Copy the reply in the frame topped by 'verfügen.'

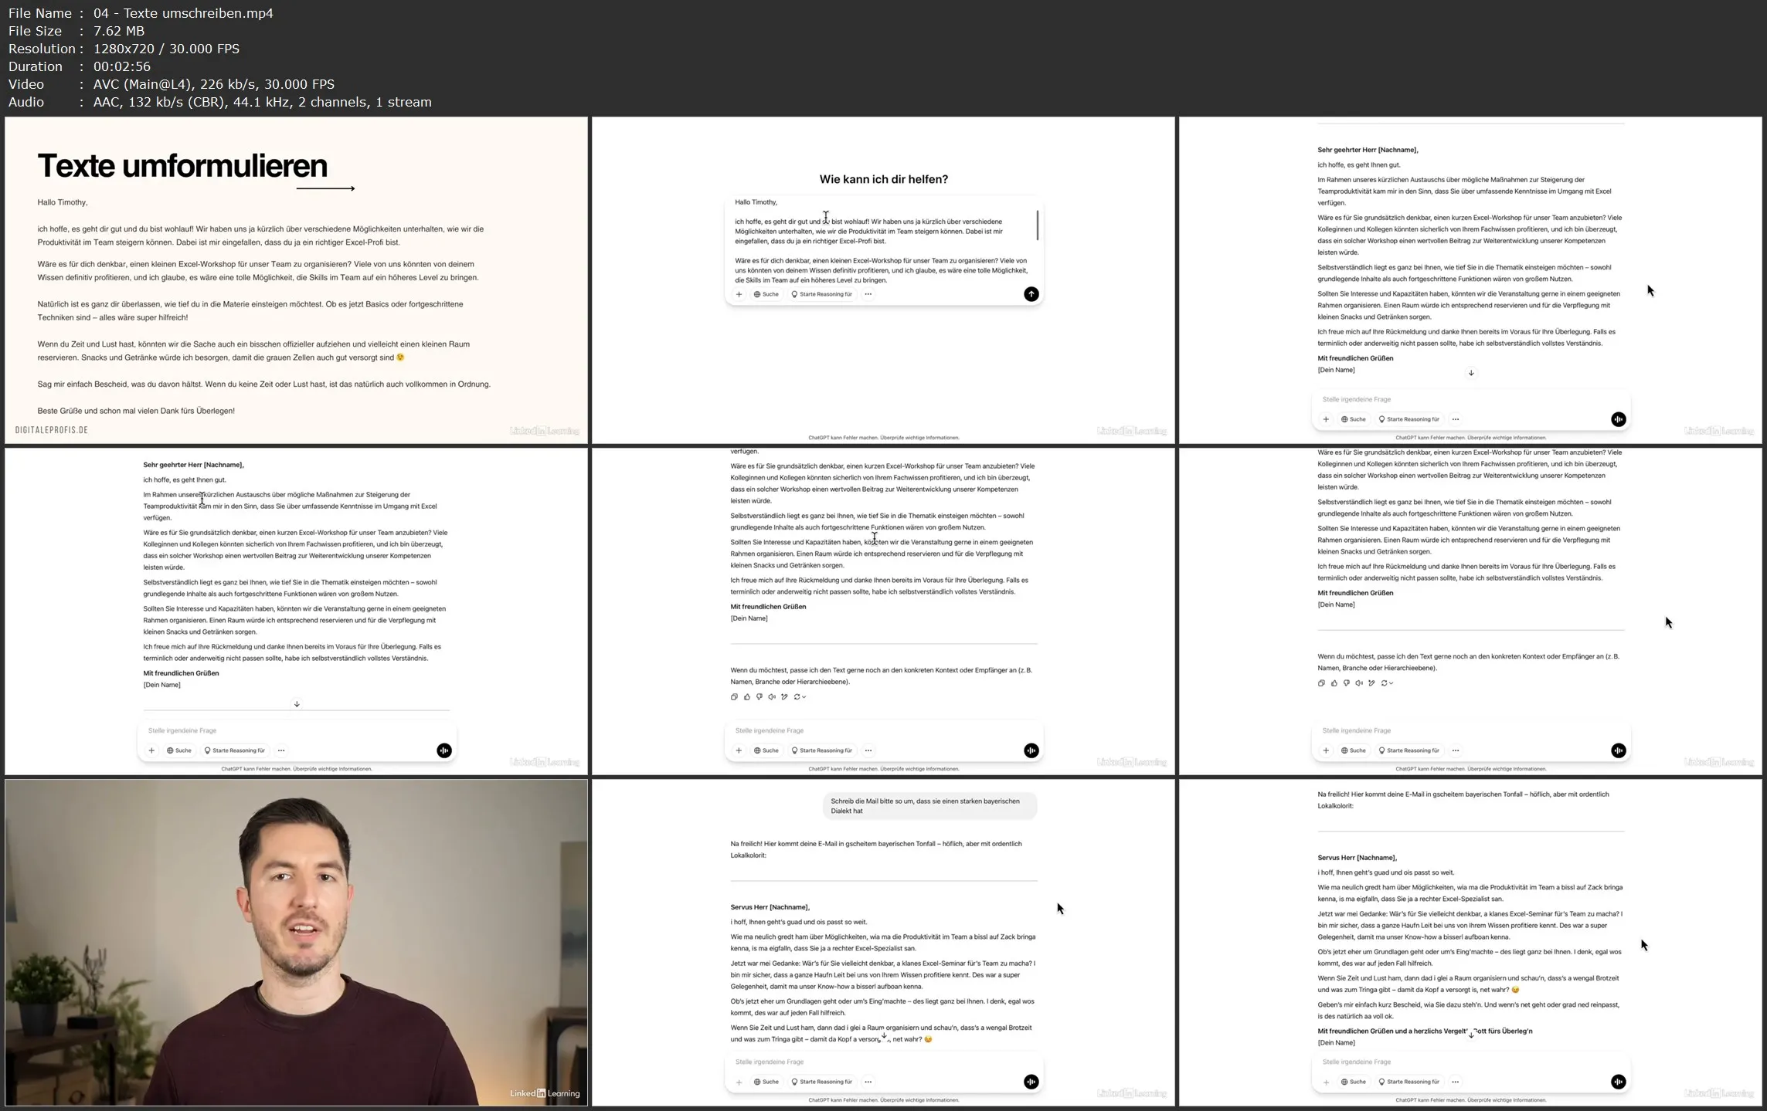pyautogui.click(x=734, y=696)
